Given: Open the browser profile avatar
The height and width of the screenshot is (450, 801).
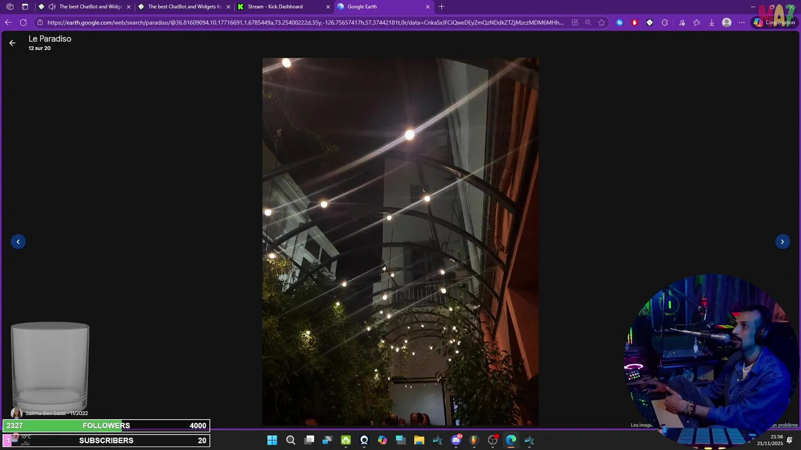Looking at the screenshot, I should tap(727, 22).
